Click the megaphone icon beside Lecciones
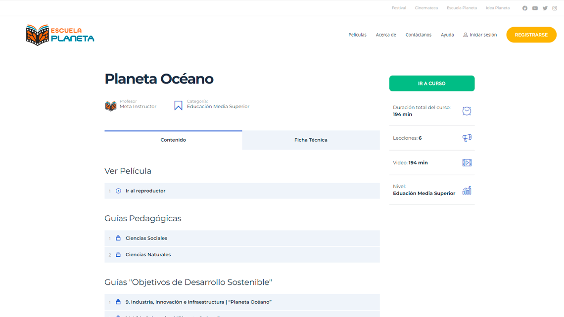 467,138
